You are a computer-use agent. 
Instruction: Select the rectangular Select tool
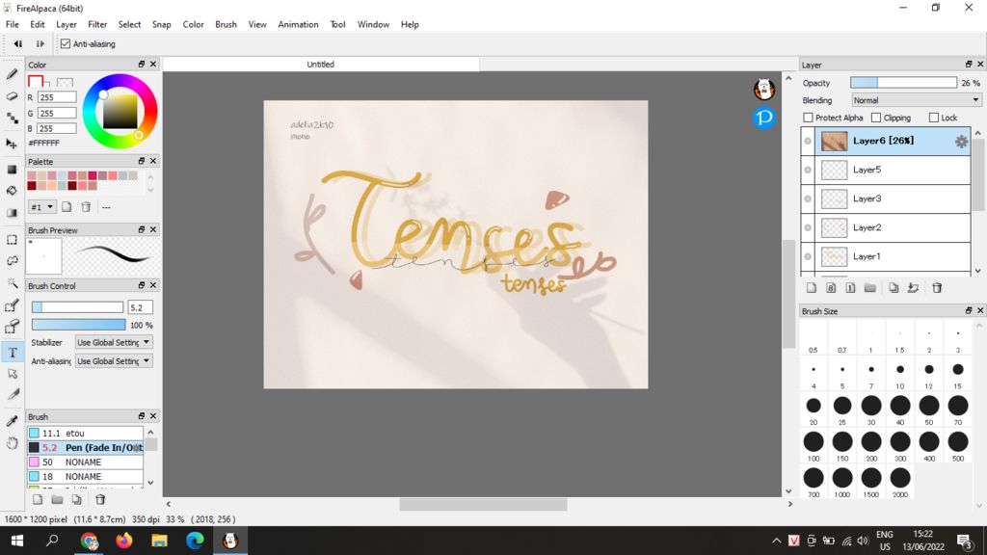[12, 240]
